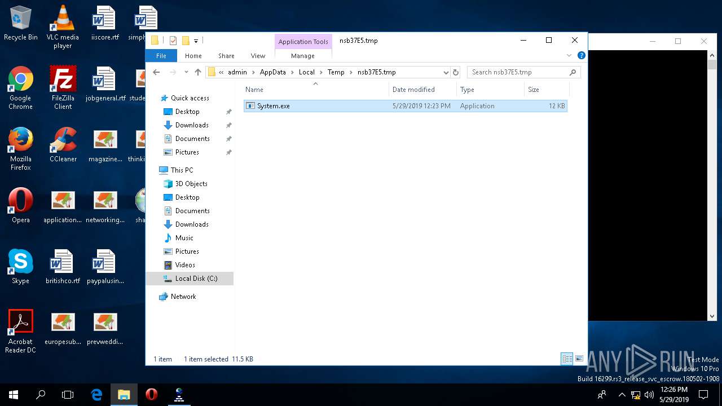Open the Manage ribbon tab

303,56
